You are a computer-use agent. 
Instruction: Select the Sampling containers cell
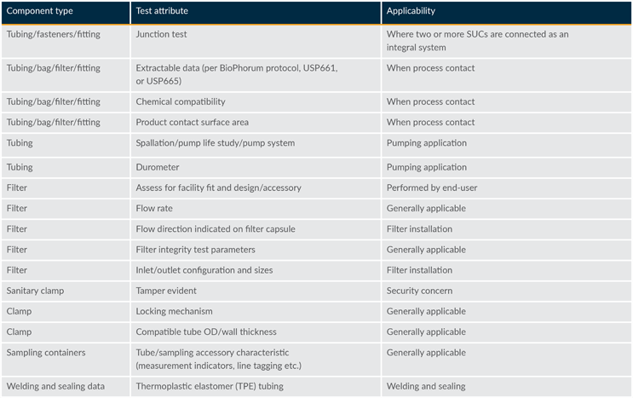[x=46, y=352]
